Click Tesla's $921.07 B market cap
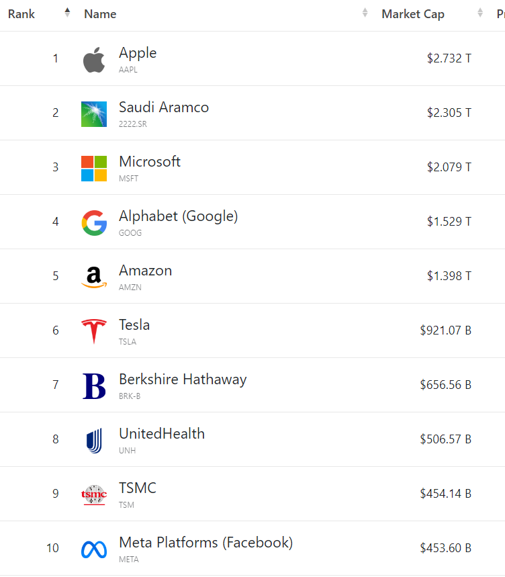The width and height of the screenshot is (505, 577). (445, 330)
